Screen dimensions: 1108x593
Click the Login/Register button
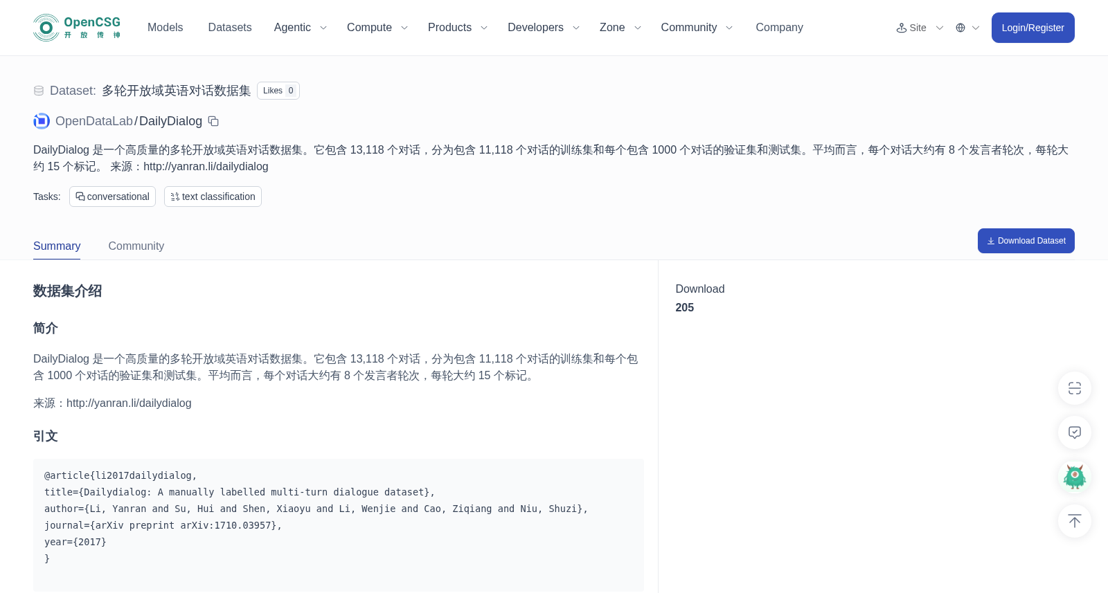tap(1033, 28)
